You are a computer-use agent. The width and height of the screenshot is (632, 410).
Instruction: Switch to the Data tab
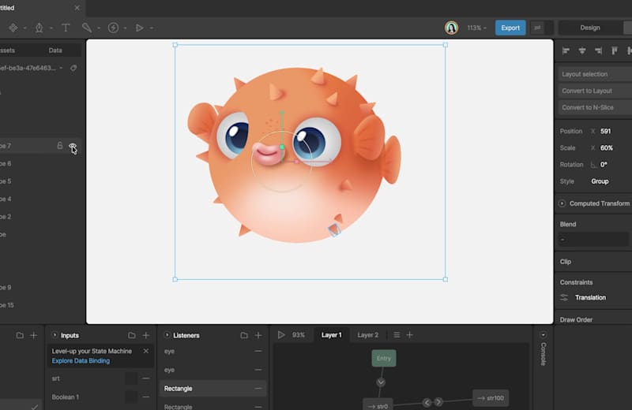coord(55,50)
